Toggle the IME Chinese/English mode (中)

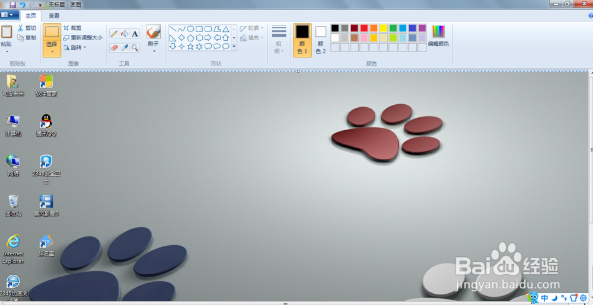click(x=545, y=297)
